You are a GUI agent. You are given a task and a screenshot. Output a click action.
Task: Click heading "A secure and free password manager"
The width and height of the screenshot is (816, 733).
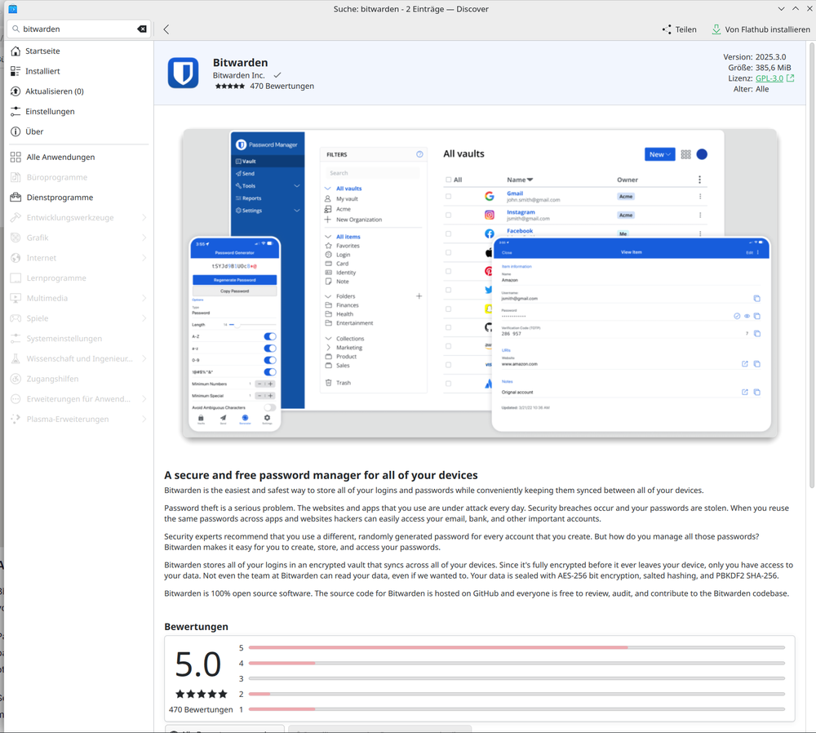click(321, 475)
